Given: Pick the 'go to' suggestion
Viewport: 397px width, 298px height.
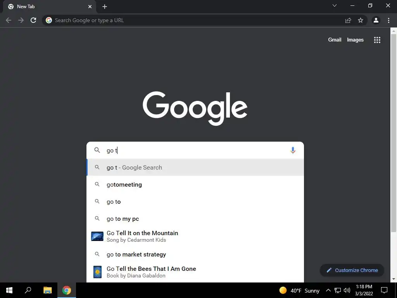Looking at the screenshot, I should click(195, 202).
